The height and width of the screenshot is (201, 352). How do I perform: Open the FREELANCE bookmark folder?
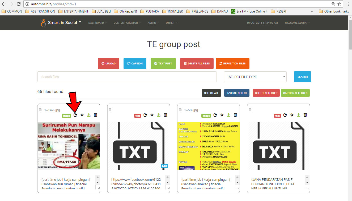coord(197,11)
